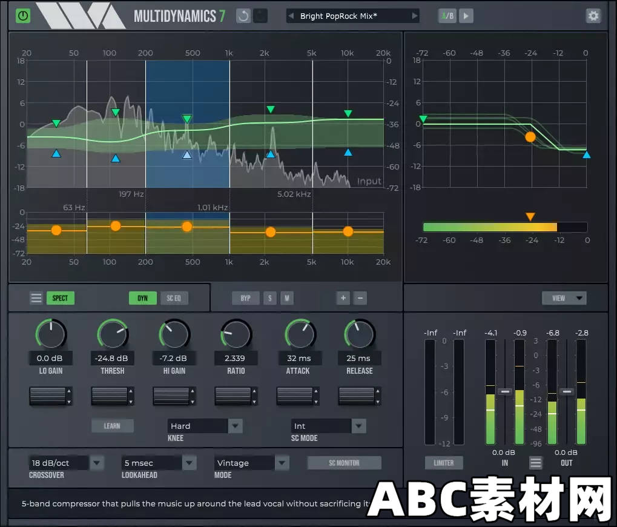This screenshot has height=527, width=617.
Task: Click the remove band minus icon
Action: pos(360,298)
